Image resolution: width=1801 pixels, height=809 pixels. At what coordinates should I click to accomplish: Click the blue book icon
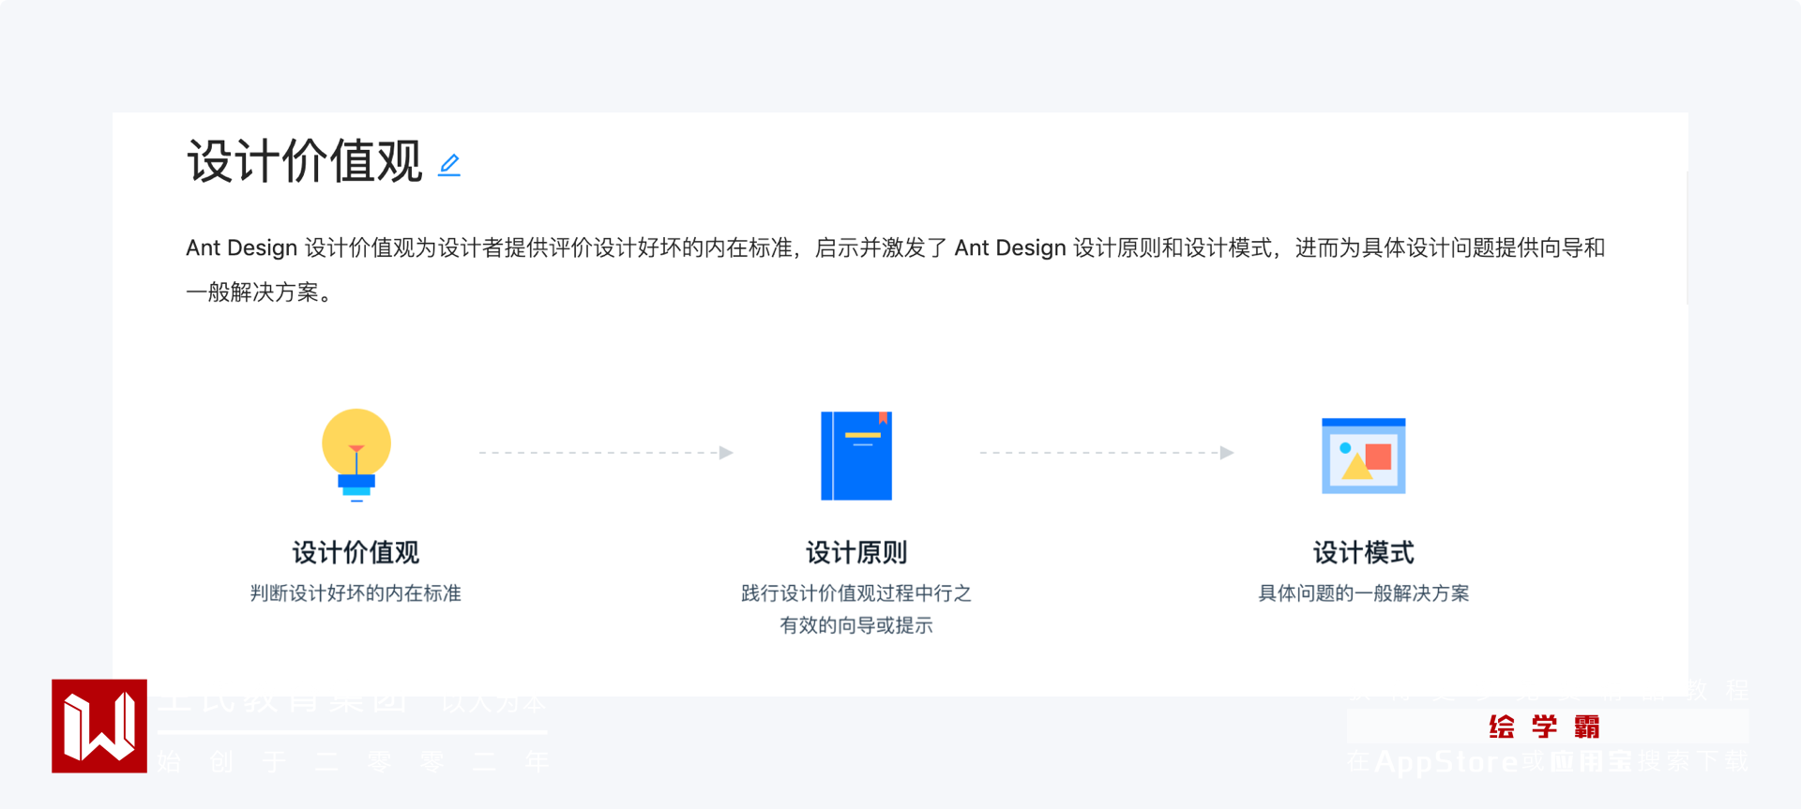coord(856,456)
